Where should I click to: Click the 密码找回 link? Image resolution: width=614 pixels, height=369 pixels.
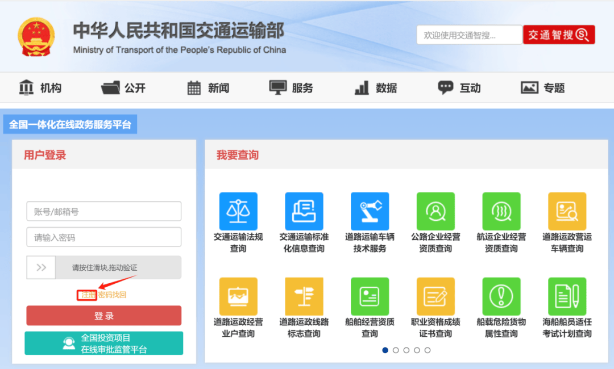[113, 295]
